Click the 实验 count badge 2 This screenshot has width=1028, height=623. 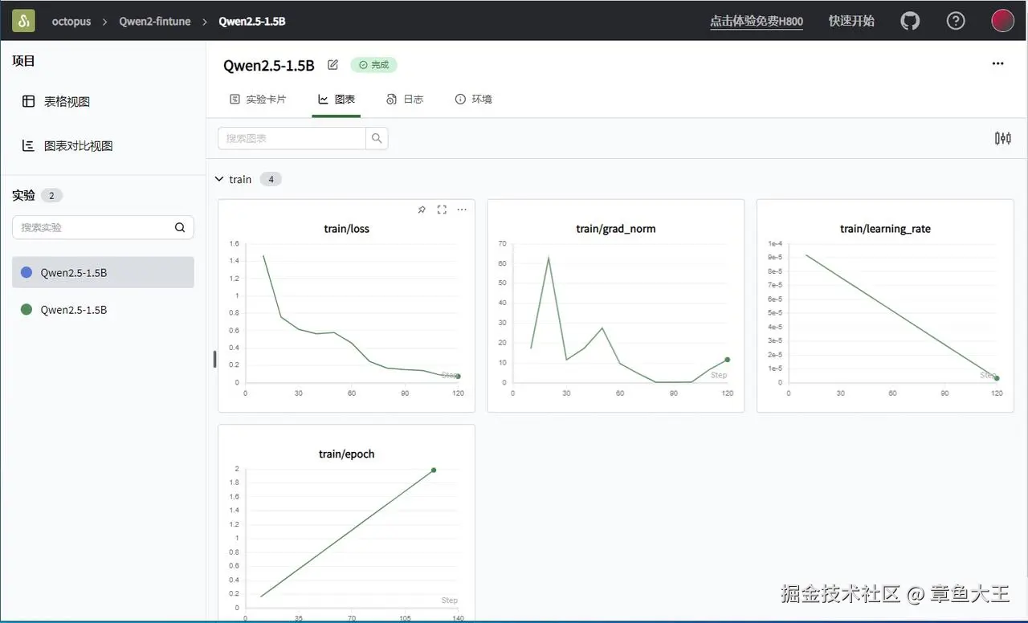click(51, 195)
